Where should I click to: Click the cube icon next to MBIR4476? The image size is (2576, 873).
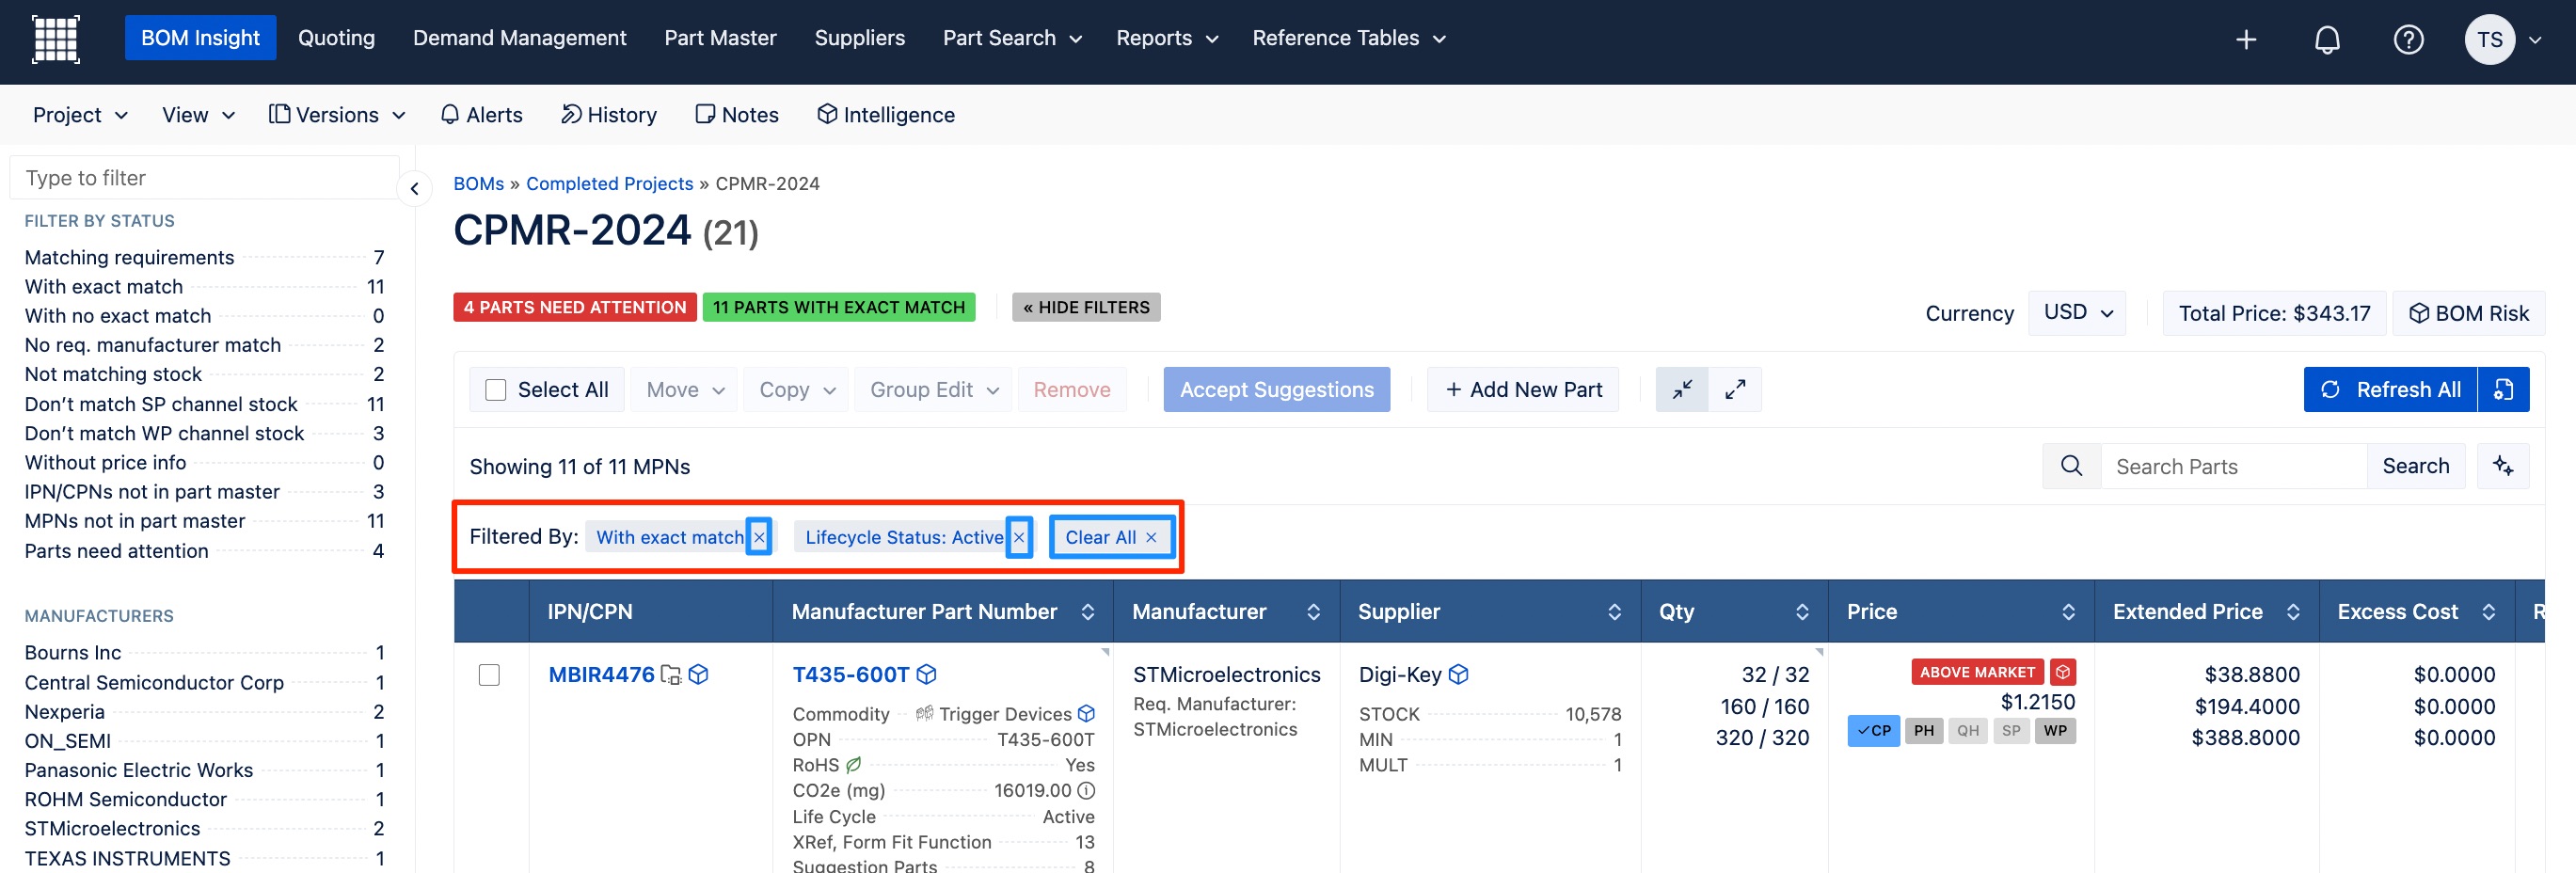[699, 674]
